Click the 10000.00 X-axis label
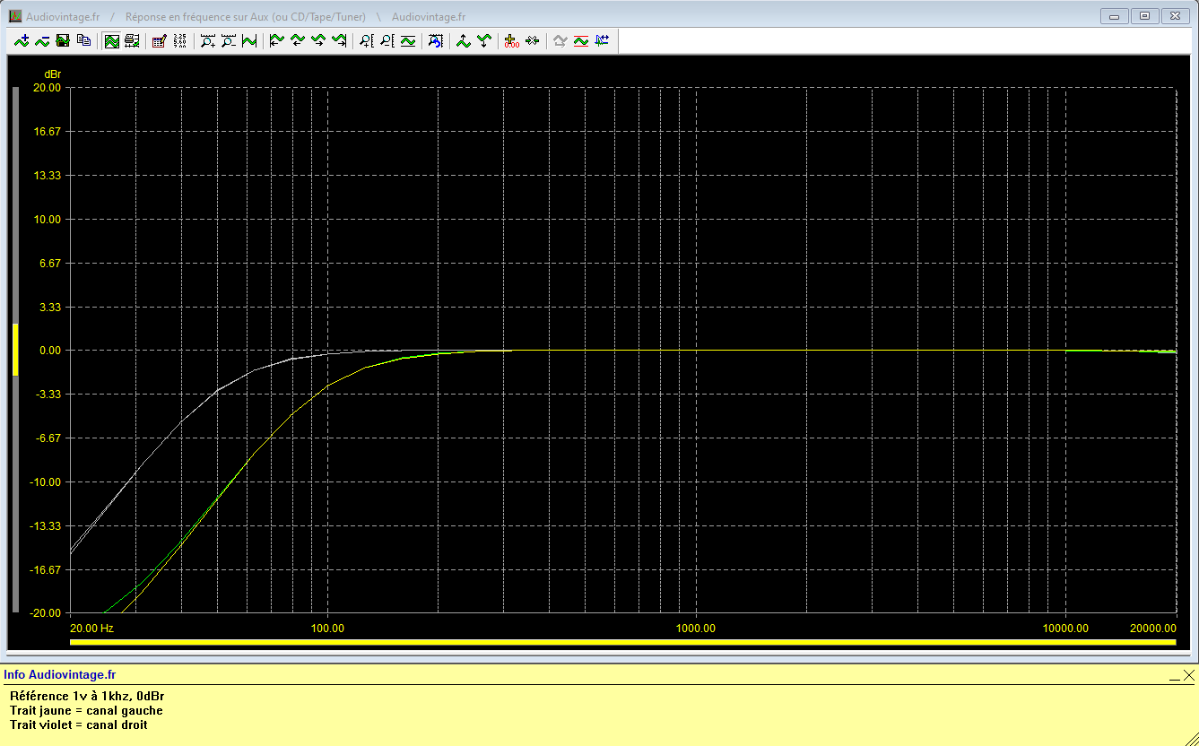The height and width of the screenshot is (746, 1199). [1064, 629]
